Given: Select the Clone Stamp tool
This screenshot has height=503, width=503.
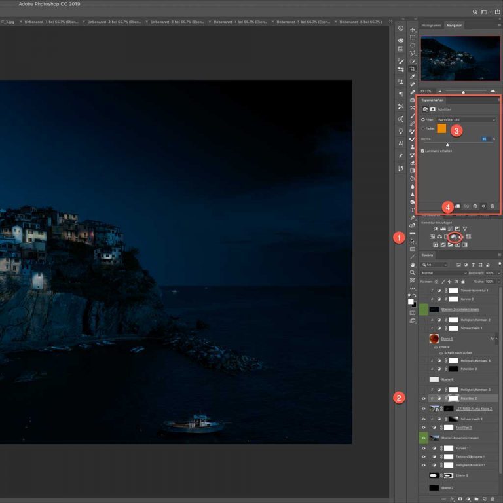Looking at the screenshot, I should click(x=413, y=147).
